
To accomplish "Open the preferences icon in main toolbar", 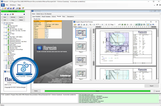I will click(23, 8).
